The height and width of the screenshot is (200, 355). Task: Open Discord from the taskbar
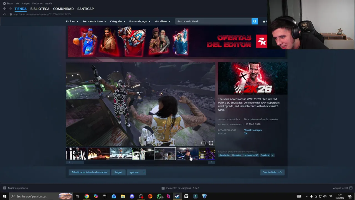tap(132, 196)
